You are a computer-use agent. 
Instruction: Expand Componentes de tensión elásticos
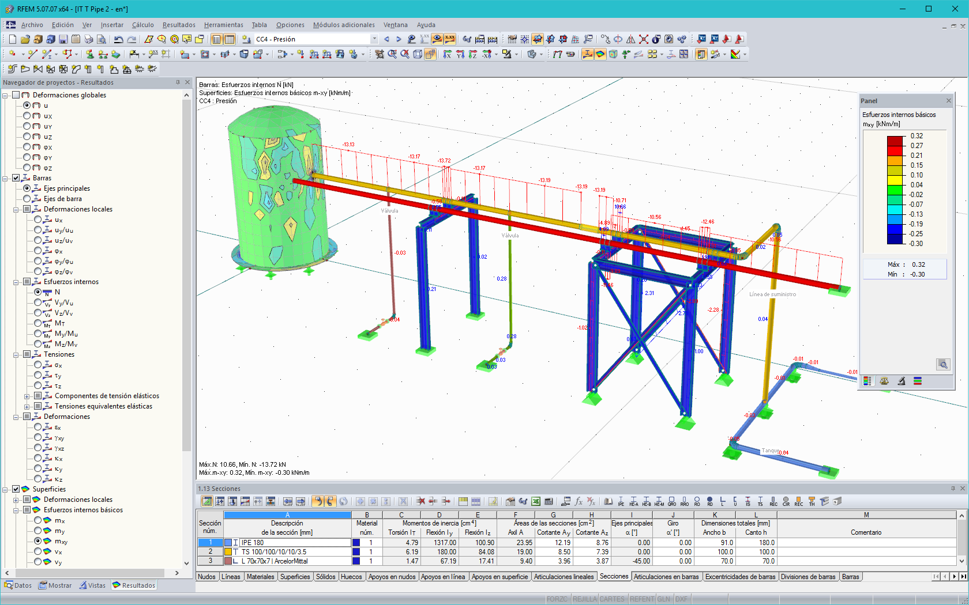[x=27, y=396]
